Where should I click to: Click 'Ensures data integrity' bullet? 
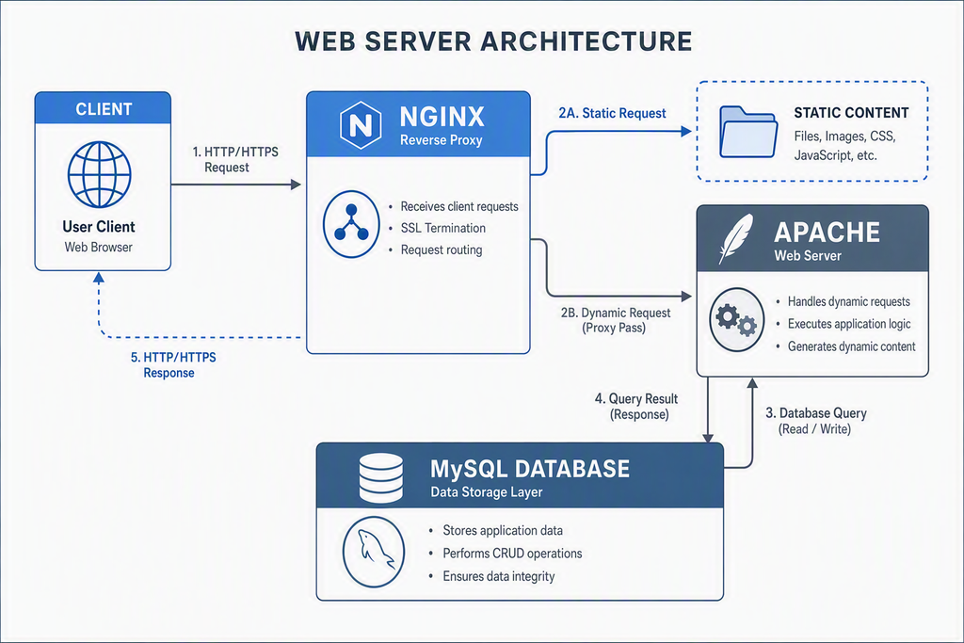point(499,576)
